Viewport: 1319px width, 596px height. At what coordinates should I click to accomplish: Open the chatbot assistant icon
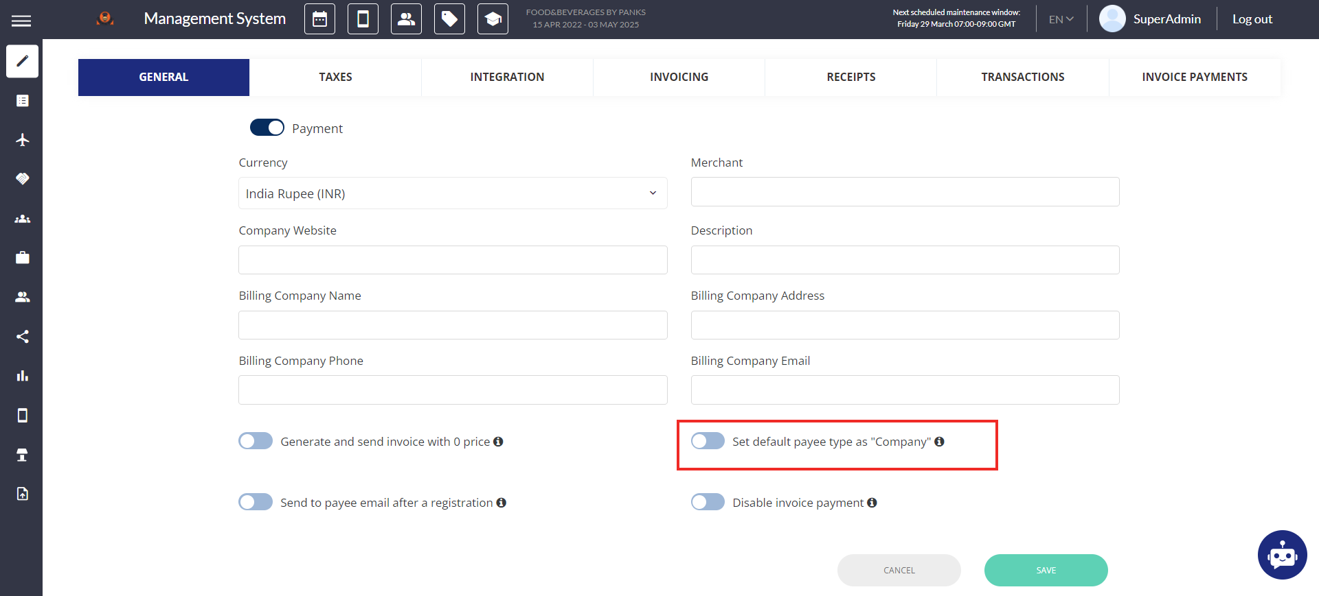coord(1282,555)
